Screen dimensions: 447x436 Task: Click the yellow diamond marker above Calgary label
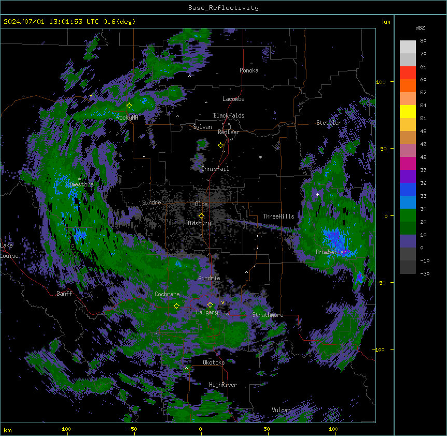point(211,305)
